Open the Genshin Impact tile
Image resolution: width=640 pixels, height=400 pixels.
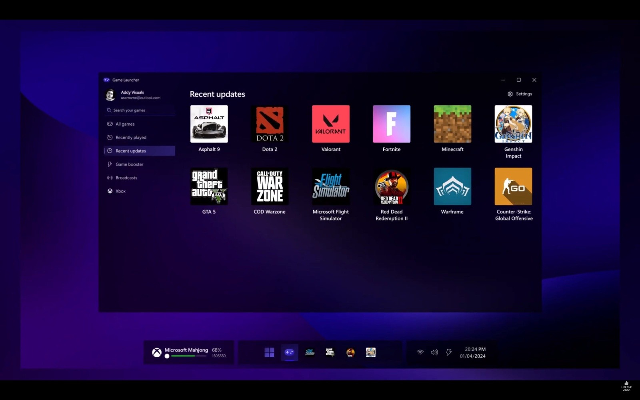[513, 124]
